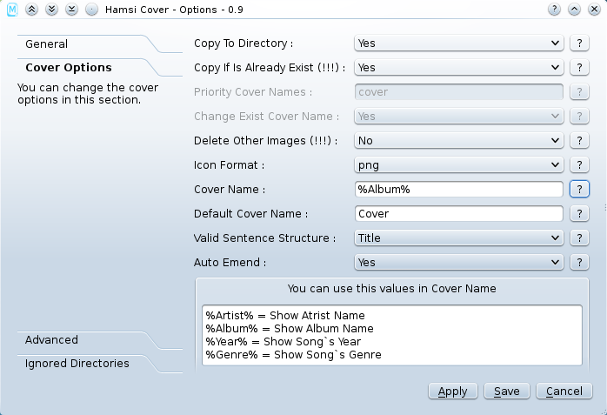Switch to the General tab
The width and height of the screenshot is (607, 415).
click(46, 44)
